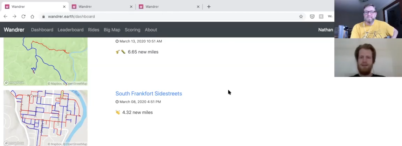Reload the page with the refresh icon
Image resolution: width=402 pixels, height=146 pixels.
coord(23,16)
